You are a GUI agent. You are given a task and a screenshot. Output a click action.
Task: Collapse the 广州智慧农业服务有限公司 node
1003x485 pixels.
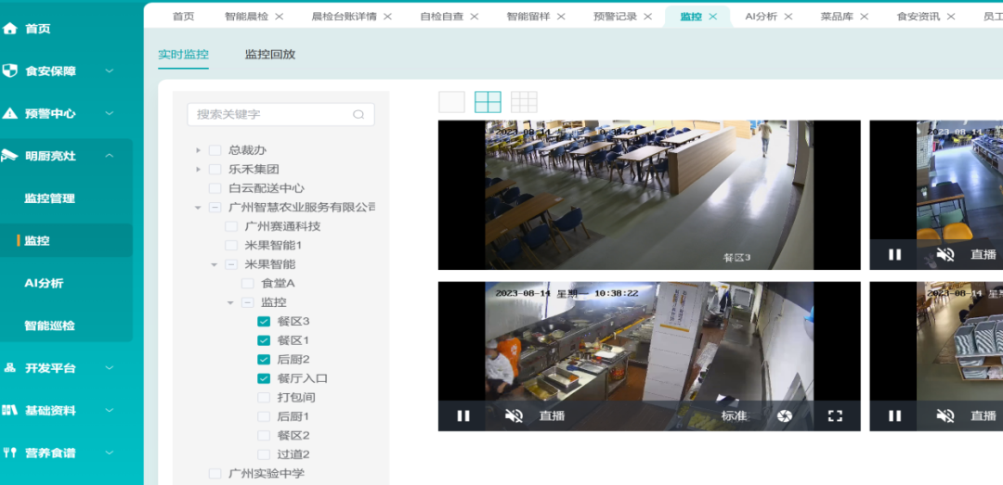[199, 208]
